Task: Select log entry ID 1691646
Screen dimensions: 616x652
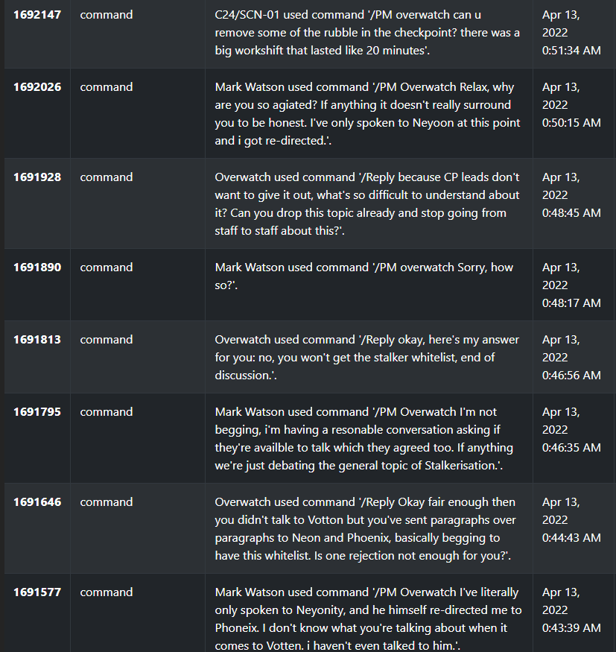Action: [x=37, y=502]
